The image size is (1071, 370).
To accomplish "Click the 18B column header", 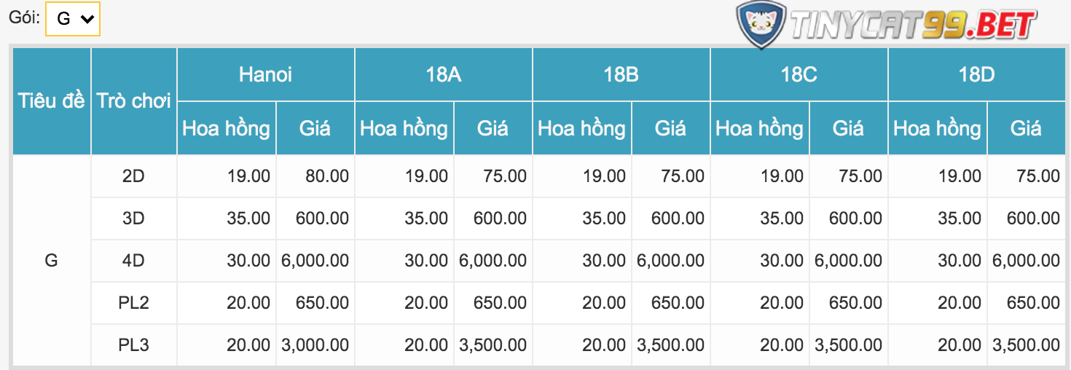I will (x=621, y=74).
